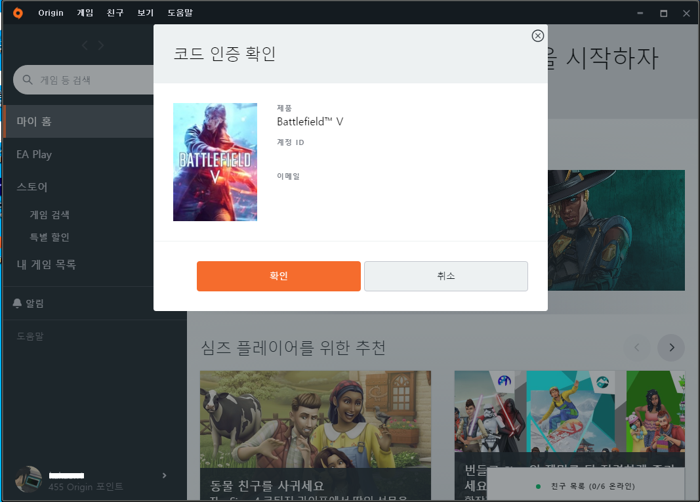Go forward with the right navigation arrow

(x=101, y=45)
